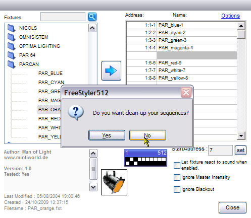Click the StartAddress input field
251x218 pixels.
(220, 150)
